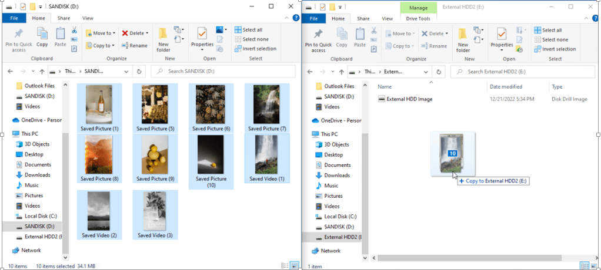This screenshot has width=601, height=270.
Task: Open Copy to dropdown in SANDISK window
Action: [x=99, y=46]
